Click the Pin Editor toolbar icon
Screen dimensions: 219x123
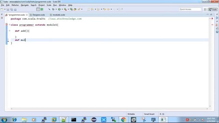(x=121, y=9)
